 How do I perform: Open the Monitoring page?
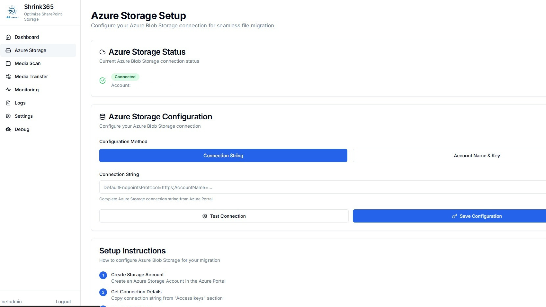pos(38,90)
